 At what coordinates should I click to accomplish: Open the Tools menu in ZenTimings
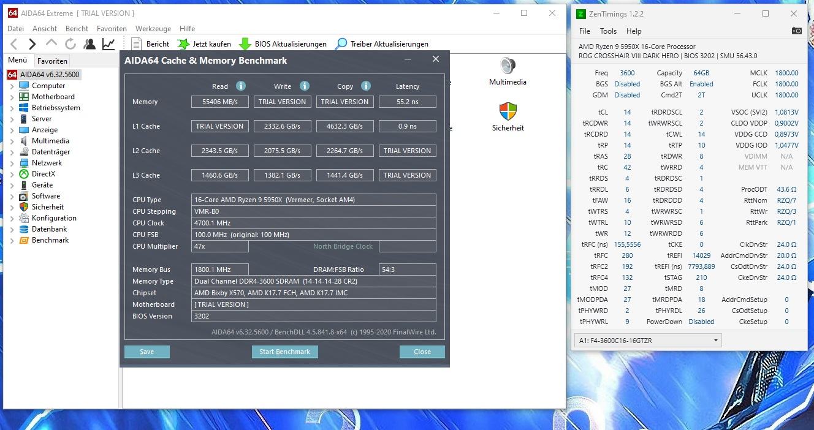(x=608, y=31)
